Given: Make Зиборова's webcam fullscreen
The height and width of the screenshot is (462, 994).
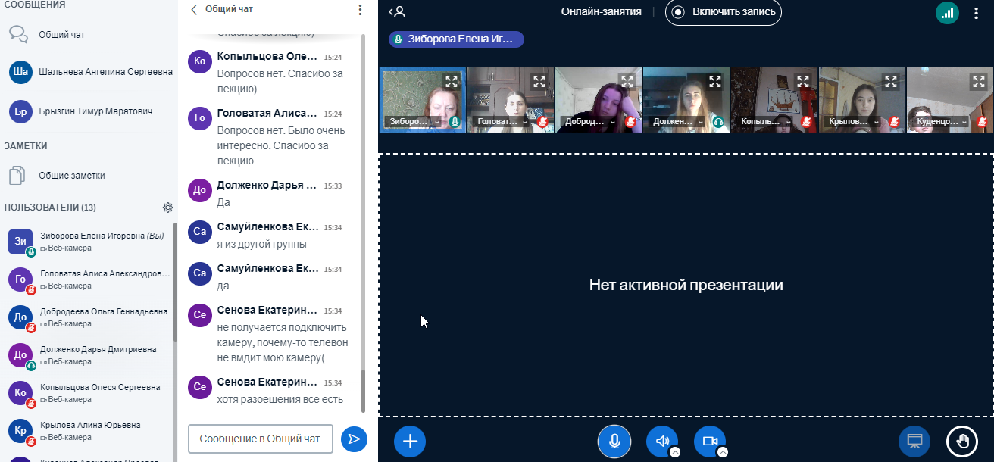Looking at the screenshot, I should click(452, 82).
